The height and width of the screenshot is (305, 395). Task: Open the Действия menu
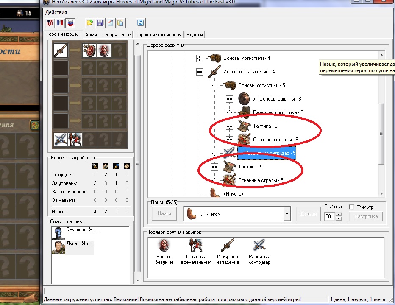pyautogui.click(x=56, y=12)
